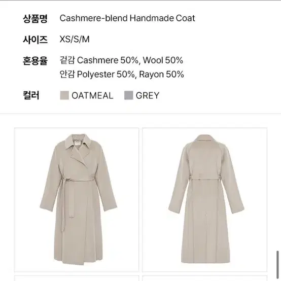This screenshot has height=281, width=281.
Task: Select the OATMEAL color swatch
Action: 64,95
